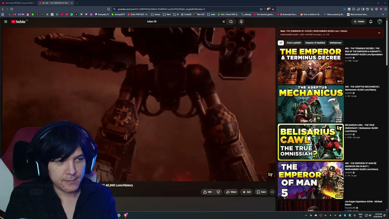Go to the YouTube home logo

[x=19, y=22]
